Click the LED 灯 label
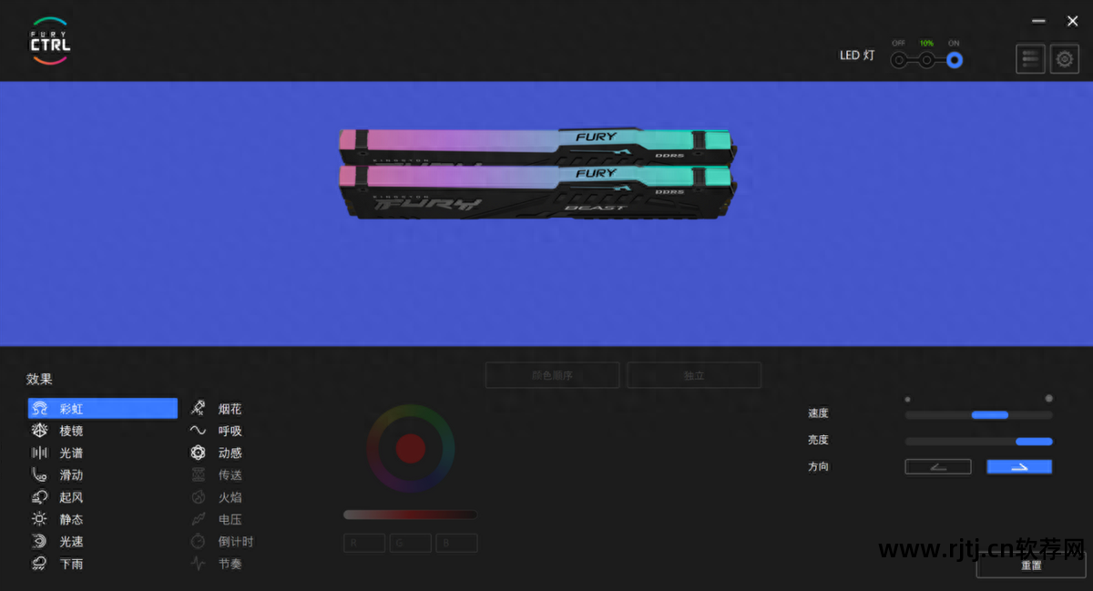Screen dimensions: 1093x591 click(857, 56)
